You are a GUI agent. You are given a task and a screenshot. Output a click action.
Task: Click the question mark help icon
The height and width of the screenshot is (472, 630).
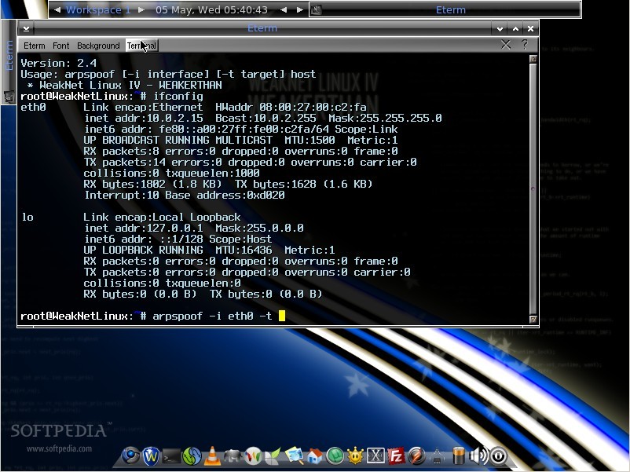(524, 45)
